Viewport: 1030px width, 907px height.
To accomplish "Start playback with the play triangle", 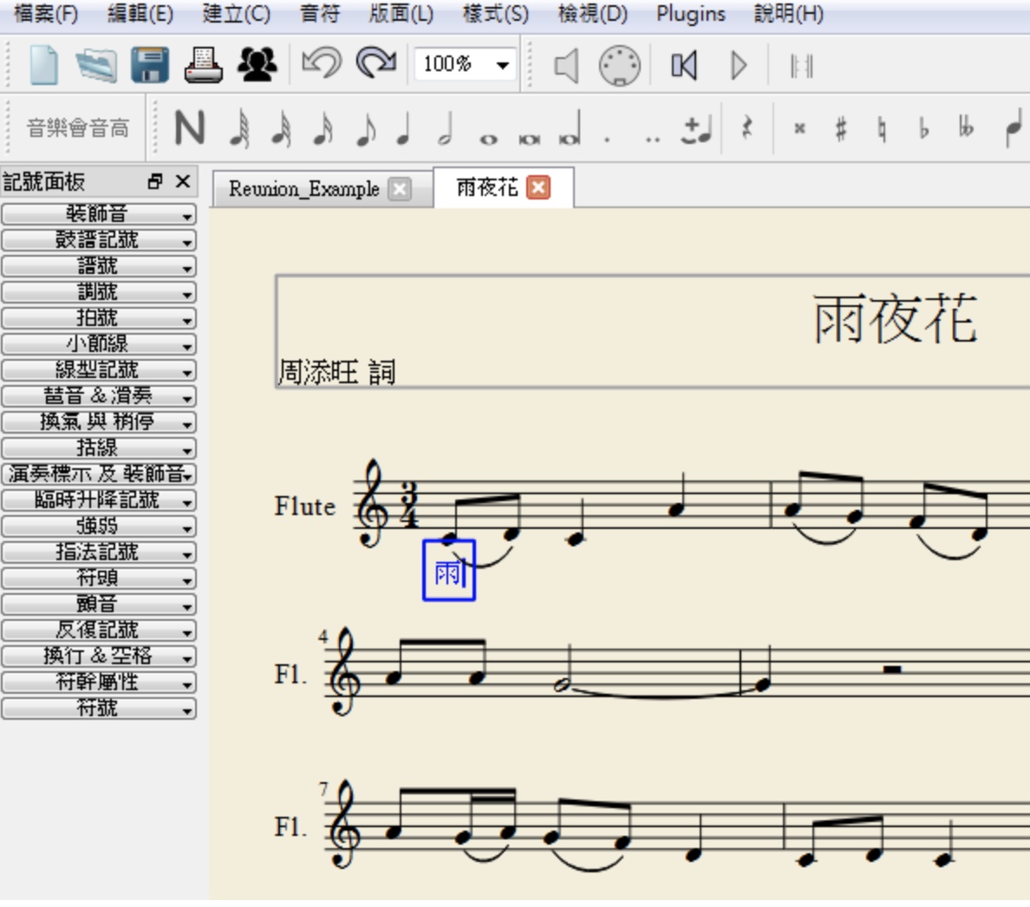I will point(739,66).
